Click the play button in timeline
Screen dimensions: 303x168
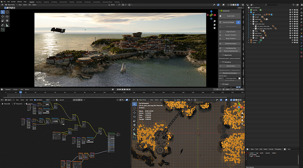pos(125,89)
